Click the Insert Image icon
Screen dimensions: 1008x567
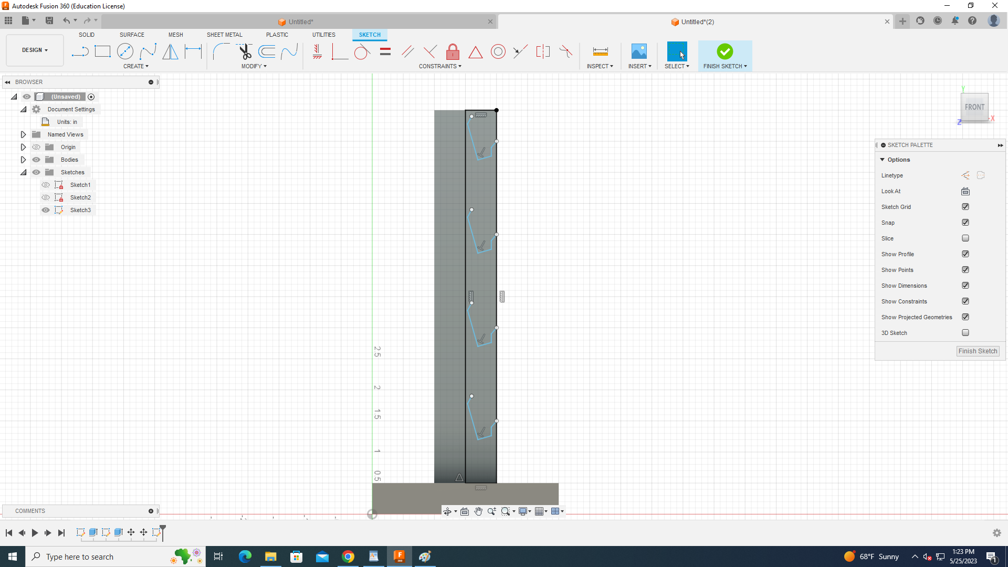pos(639,51)
